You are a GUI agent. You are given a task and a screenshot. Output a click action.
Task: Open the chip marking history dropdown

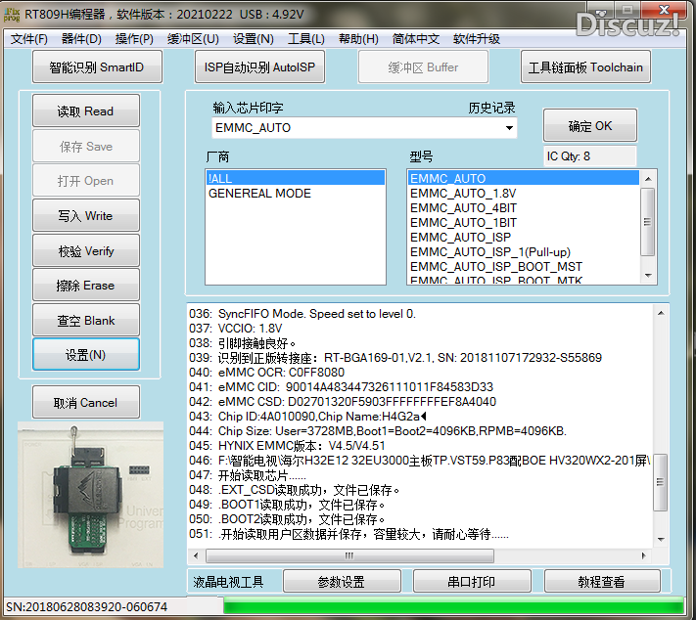(x=509, y=128)
